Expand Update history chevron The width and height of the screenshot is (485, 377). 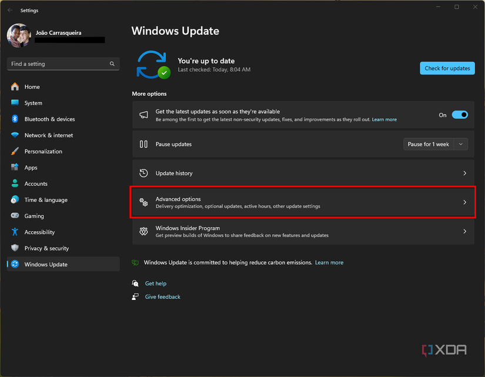pyautogui.click(x=464, y=173)
